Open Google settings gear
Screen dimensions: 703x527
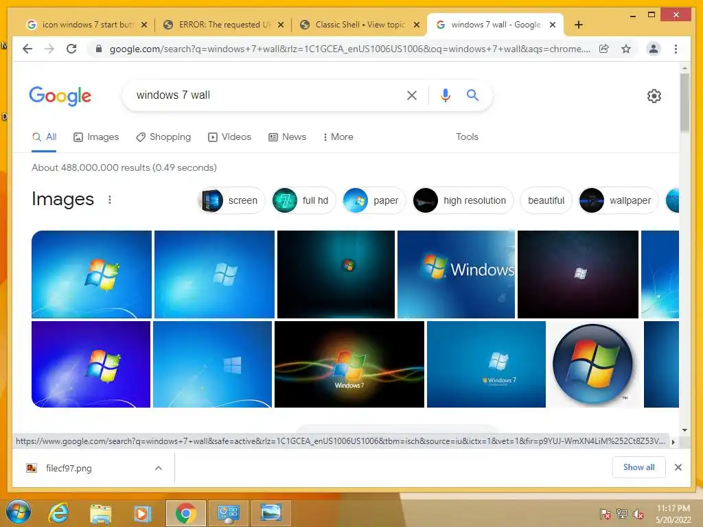654,96
